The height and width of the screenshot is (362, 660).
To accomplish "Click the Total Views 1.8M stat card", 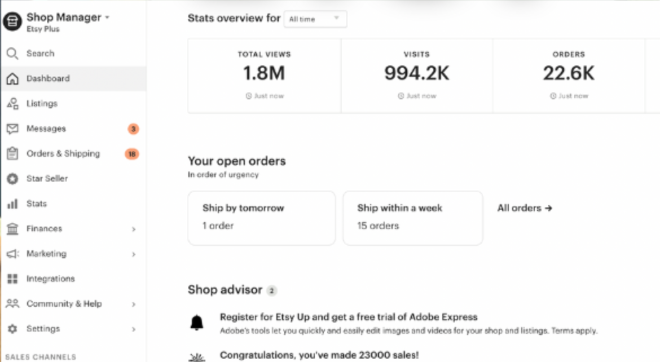I will coord(265,76).
